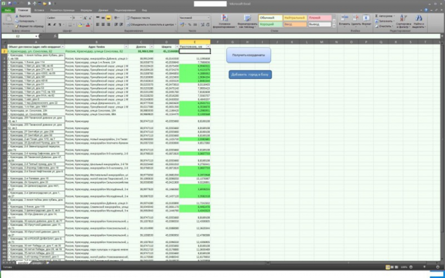Center text horizontally in Alignment group
Viewport: 445px width, 278px height.
pyautogui.click(x=103, y=25)
